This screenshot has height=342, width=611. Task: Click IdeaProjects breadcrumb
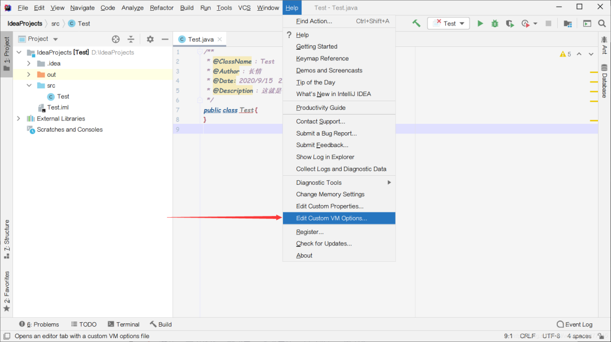(x=24, y=23)
